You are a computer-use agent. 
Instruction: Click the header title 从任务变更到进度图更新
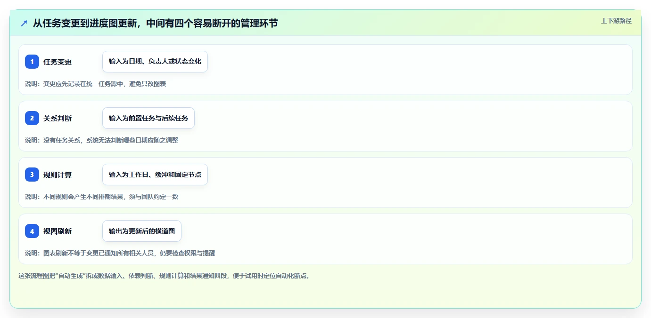[x=156, y=23]
